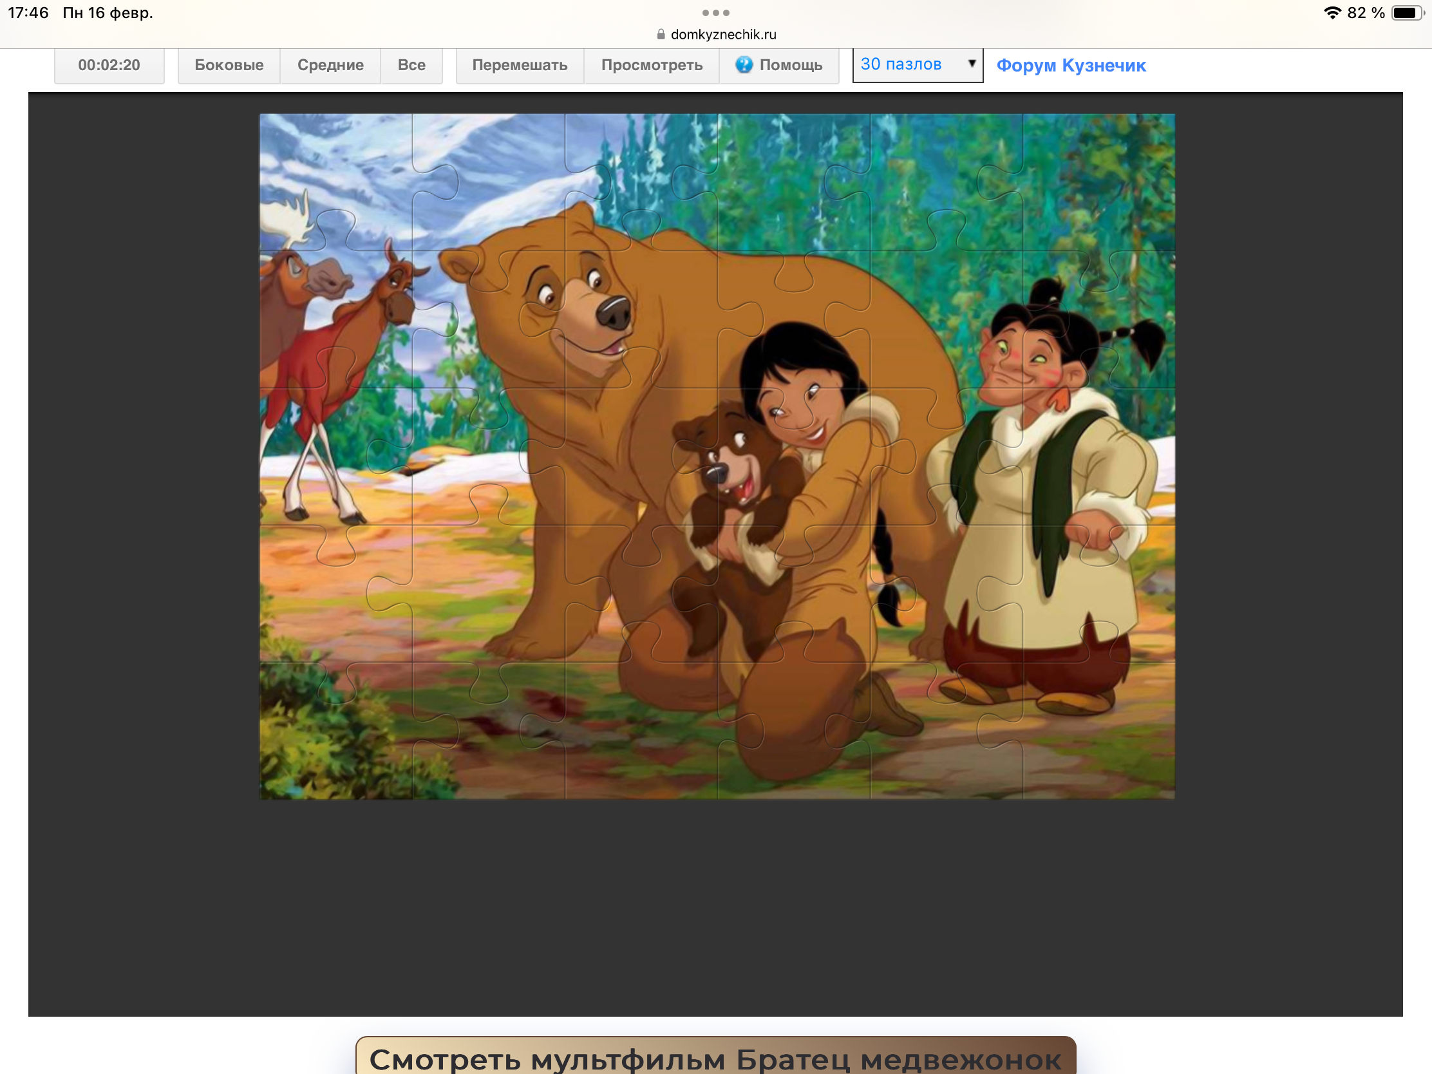
Task: Expand the puzzle piece count selector
Action: tap(917, 65)
